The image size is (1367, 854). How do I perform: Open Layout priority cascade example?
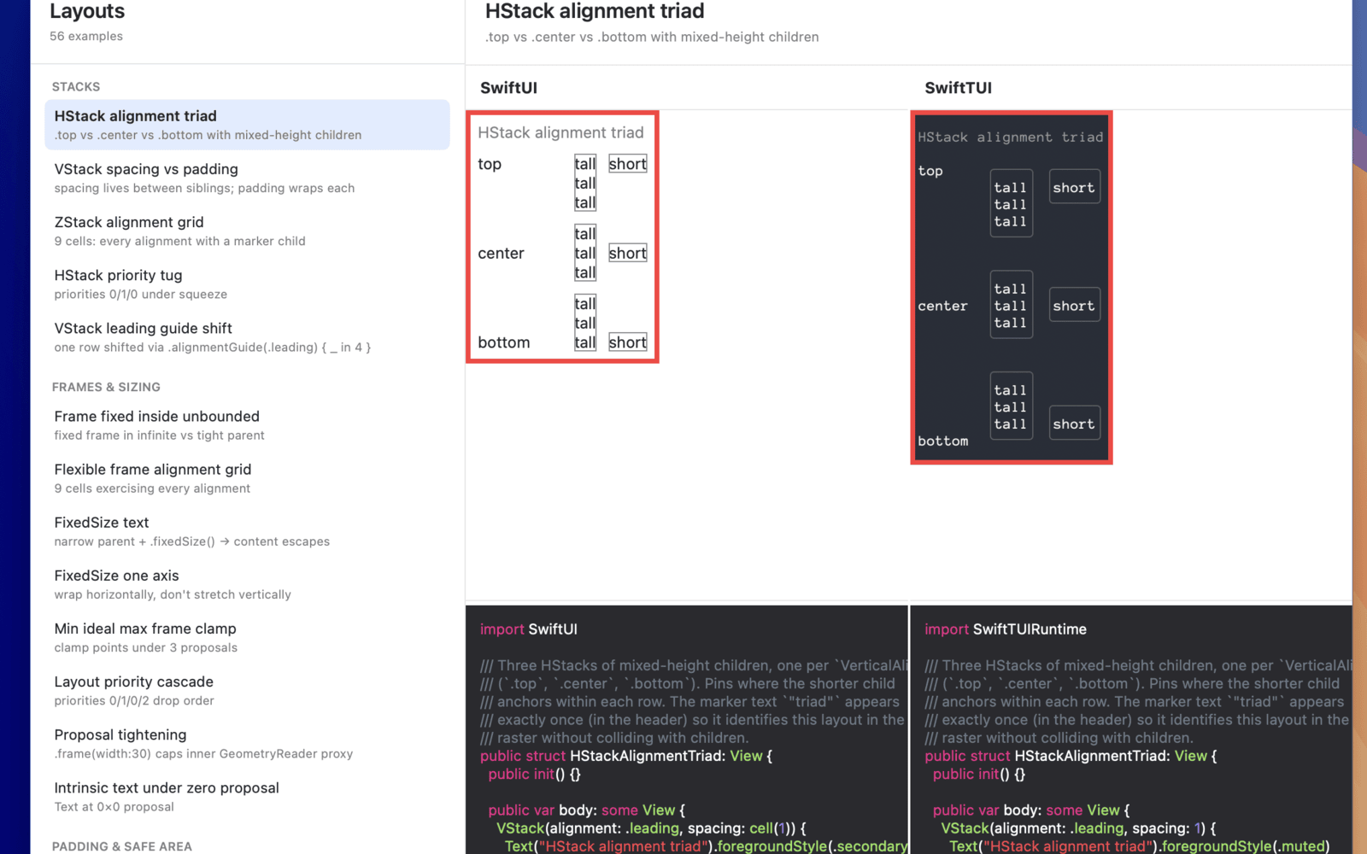tap(247, 690)
